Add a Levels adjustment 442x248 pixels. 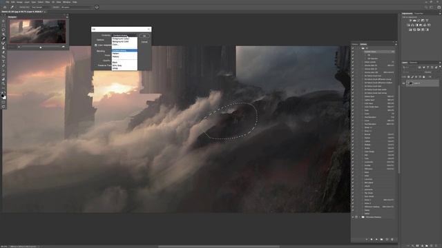[414, 20]
